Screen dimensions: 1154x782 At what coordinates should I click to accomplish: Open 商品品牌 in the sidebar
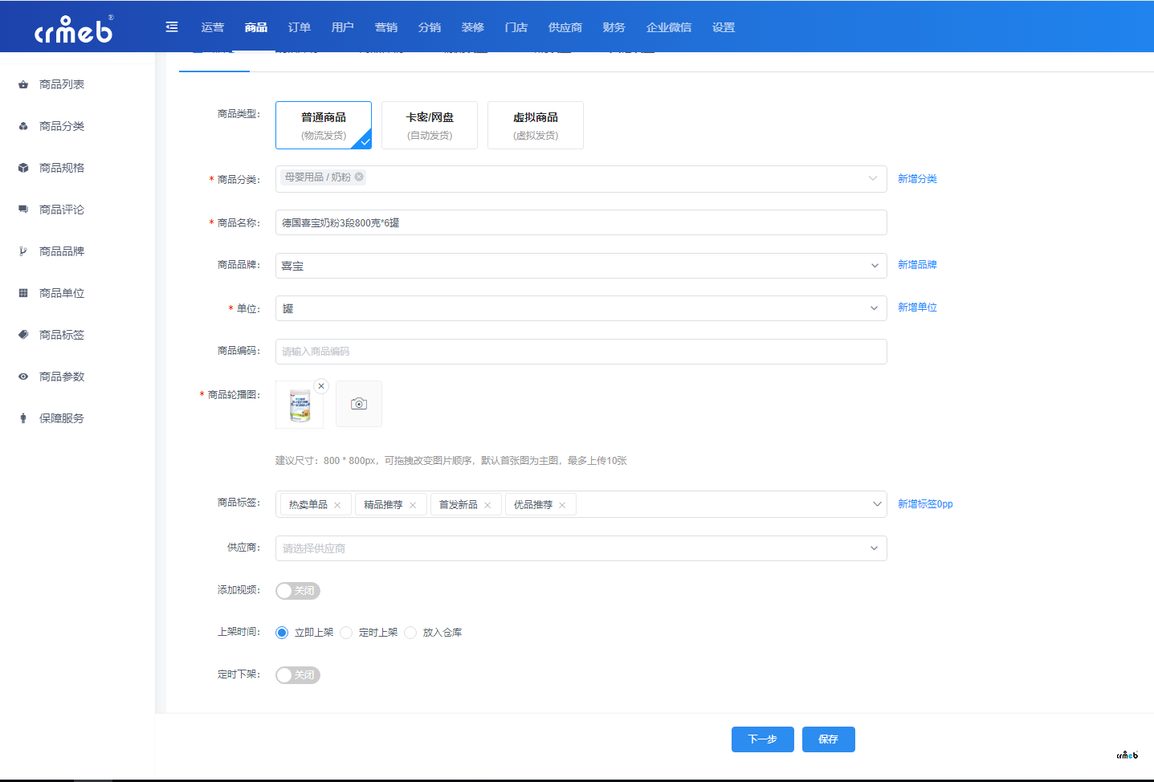pos(62,251)
